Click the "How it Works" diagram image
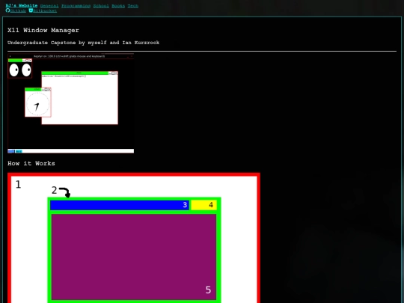Image resolution: width=404 pixels, height=303 pixels. click(x=134, y=238)
